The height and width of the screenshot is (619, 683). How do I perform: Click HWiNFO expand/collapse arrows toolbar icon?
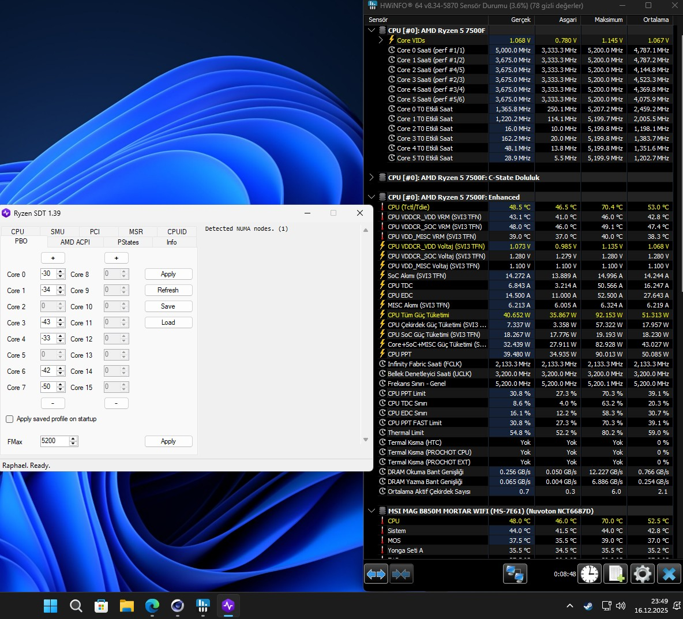[376, 574]
